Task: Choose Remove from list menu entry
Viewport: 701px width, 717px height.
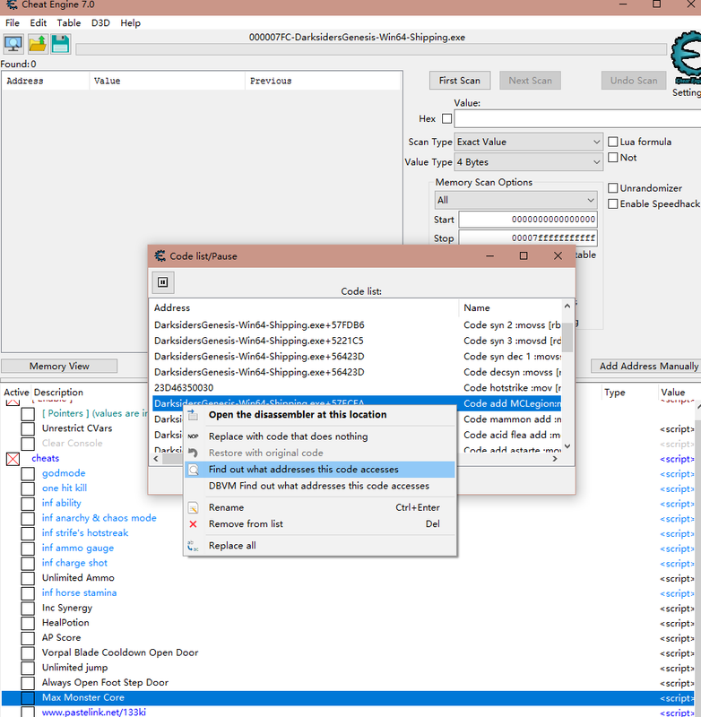Action: (x=320, y=524)
